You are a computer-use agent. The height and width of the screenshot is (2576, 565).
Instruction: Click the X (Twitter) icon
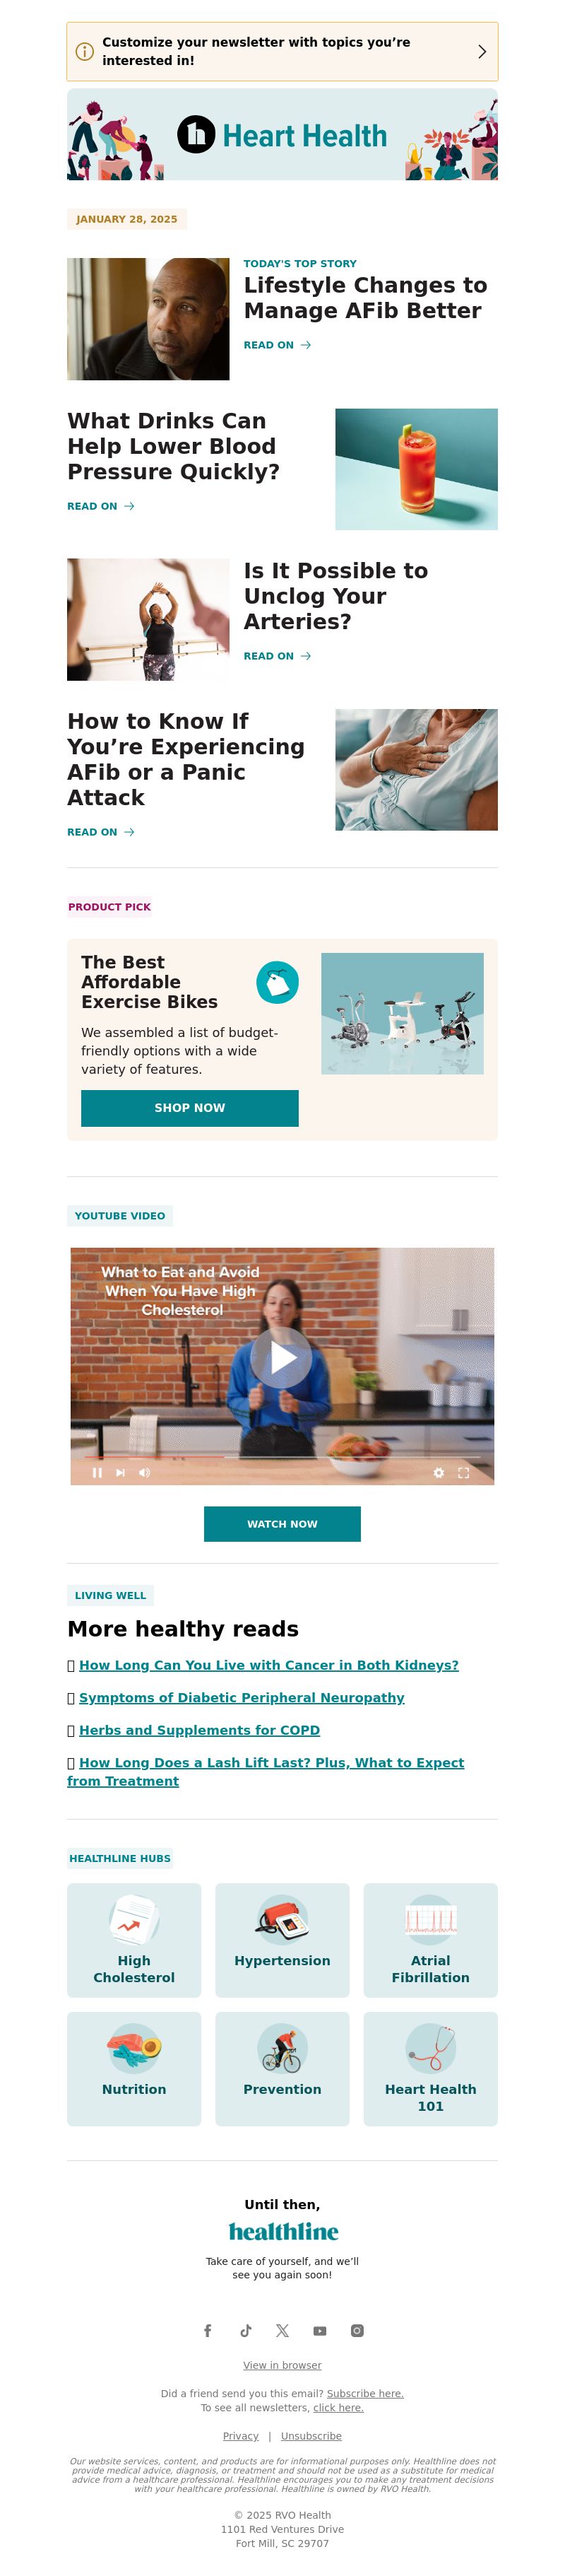[x=282, y=2330]
